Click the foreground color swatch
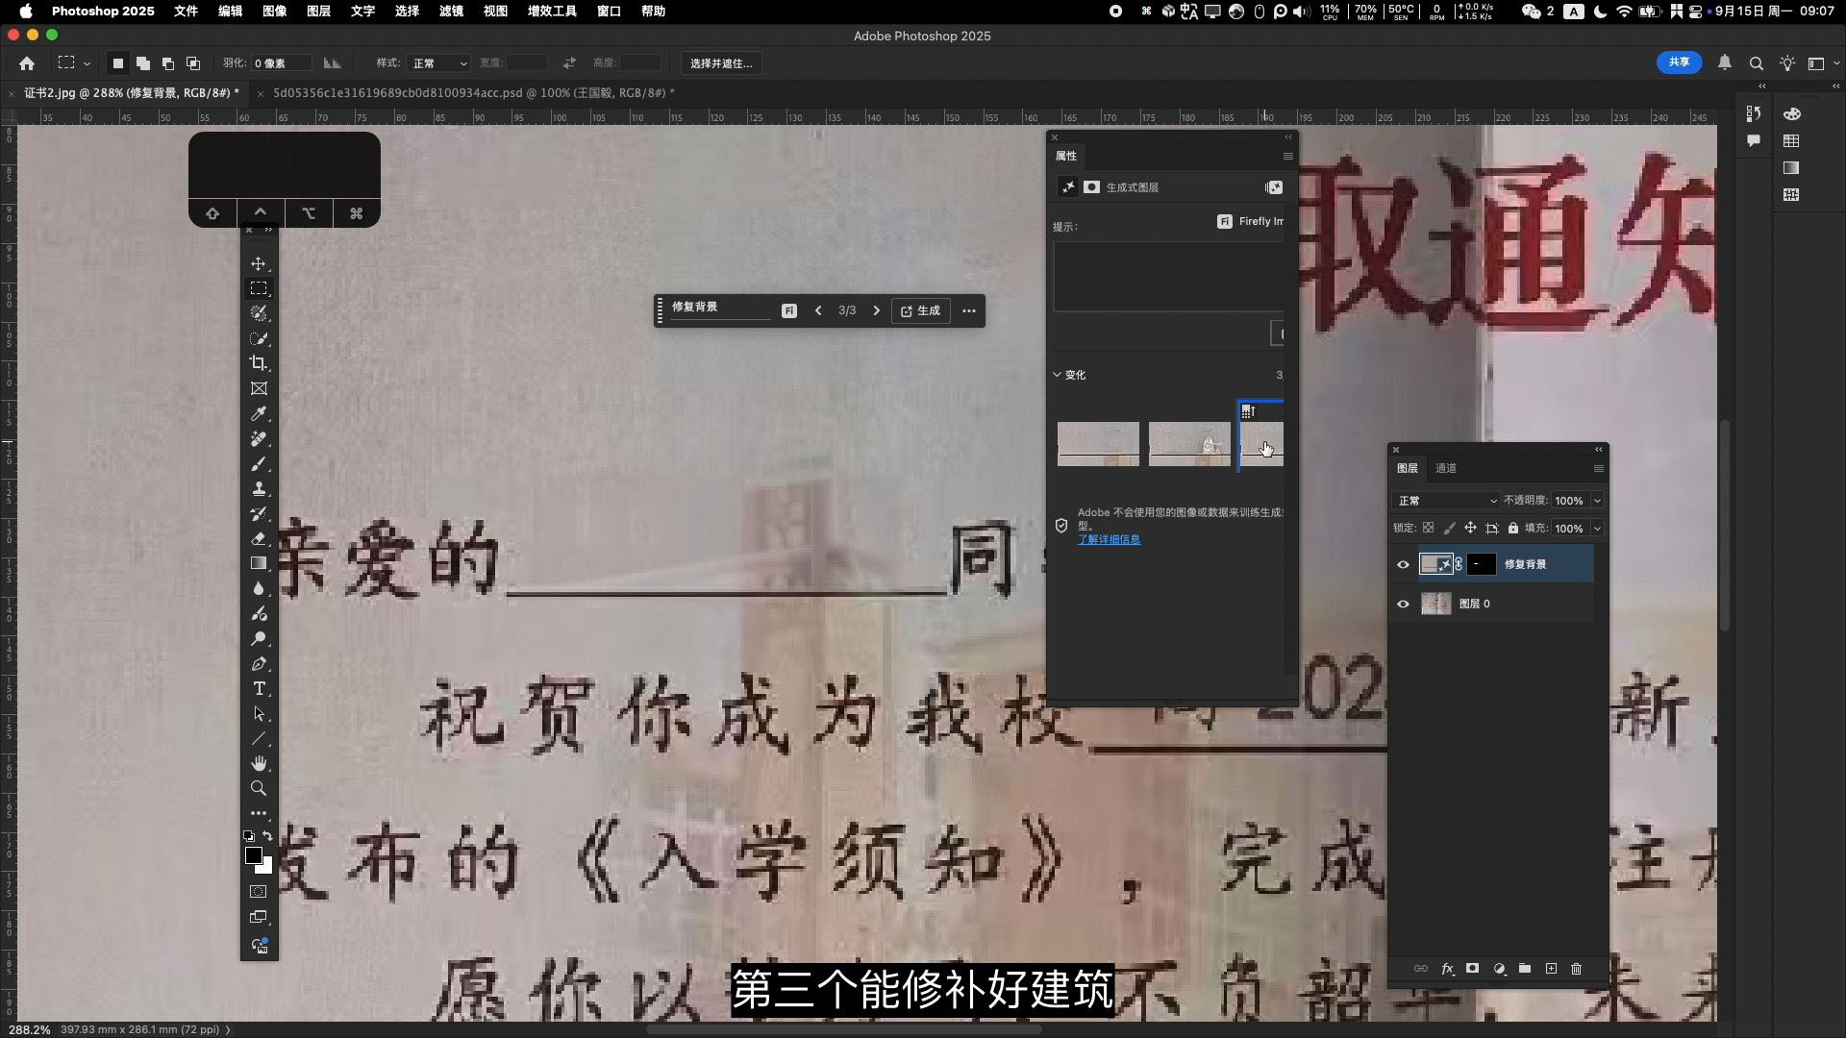 click(x=253, y=855)
